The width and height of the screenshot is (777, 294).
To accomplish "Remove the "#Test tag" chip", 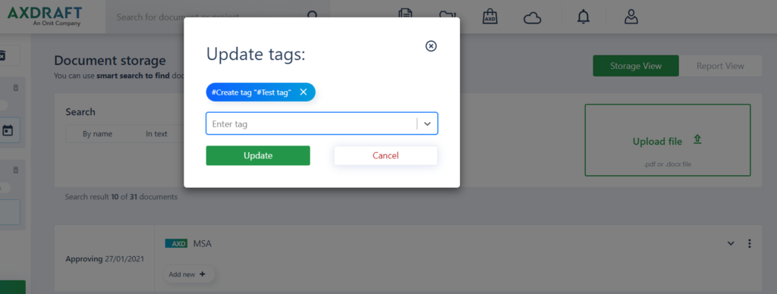I will pyautogui.click(x=304, y=92).
